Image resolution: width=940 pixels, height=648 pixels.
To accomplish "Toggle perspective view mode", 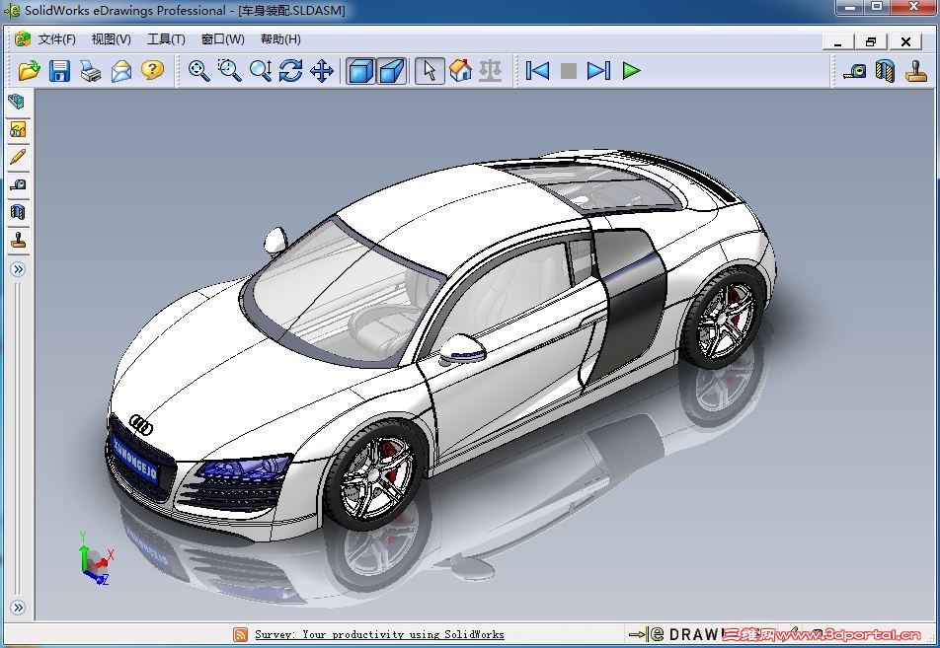I will click(391, 71).
